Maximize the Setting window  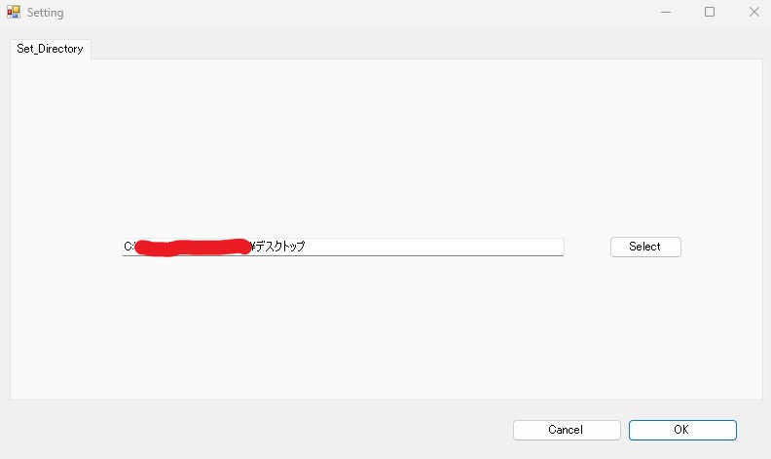tap(710, 12)
